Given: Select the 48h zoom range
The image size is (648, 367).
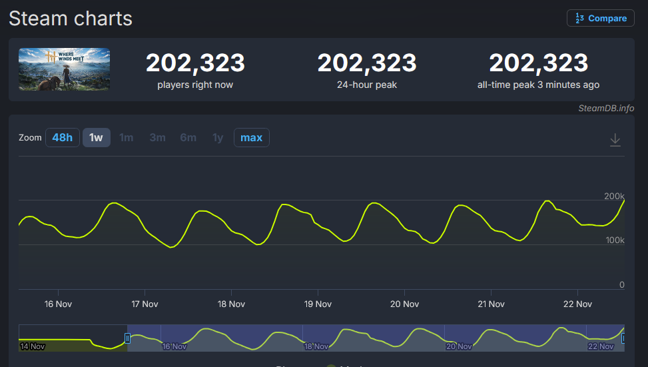Looking at the screenshot, I should point(63,138).
